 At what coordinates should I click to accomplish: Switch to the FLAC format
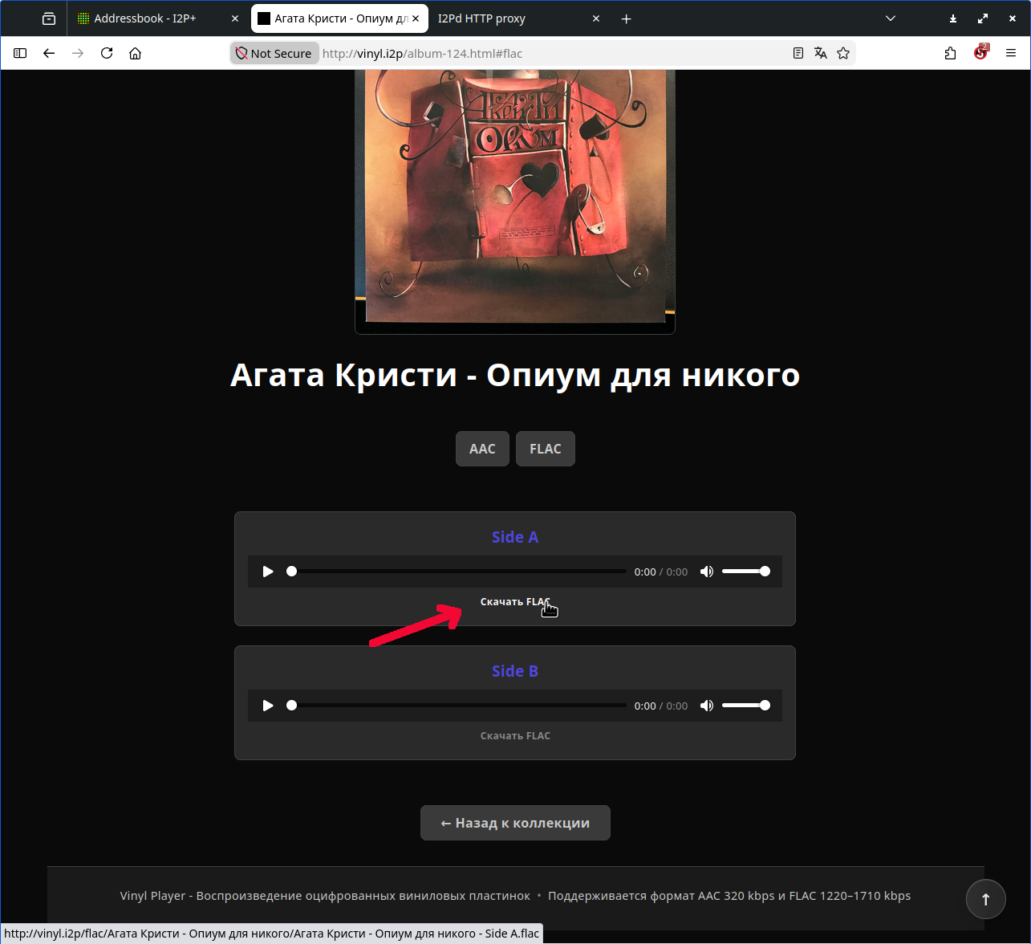546,449
